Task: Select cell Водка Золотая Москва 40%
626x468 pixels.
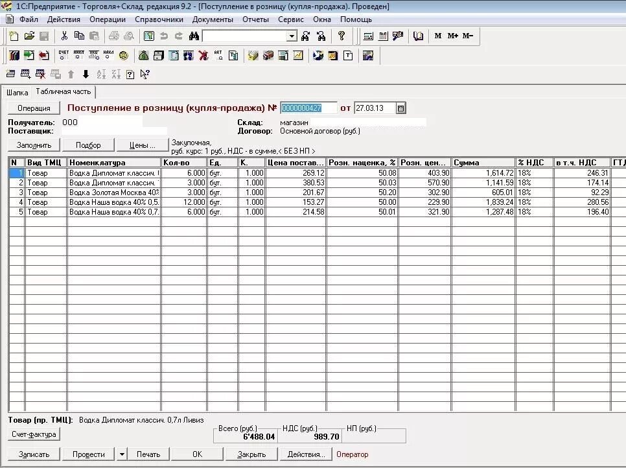Action: (x=114, y=193)
